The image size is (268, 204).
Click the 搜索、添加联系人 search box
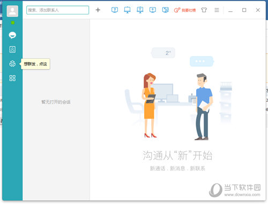point(57,10)
